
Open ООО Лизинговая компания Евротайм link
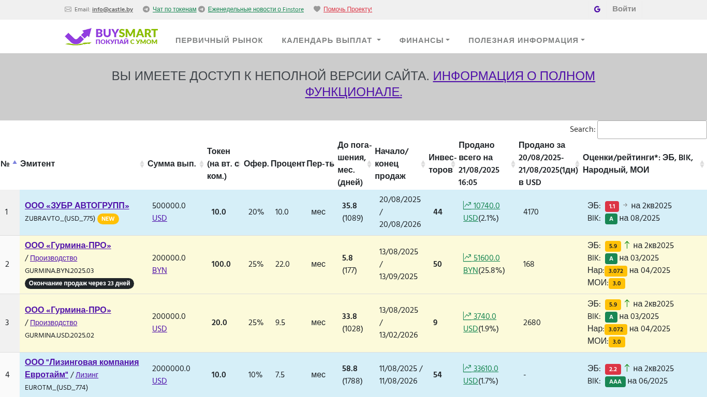point(82,368)
